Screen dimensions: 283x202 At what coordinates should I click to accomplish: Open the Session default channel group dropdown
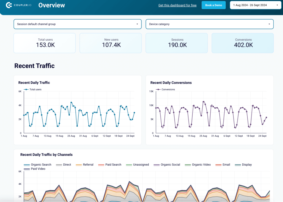pos(77,24)
